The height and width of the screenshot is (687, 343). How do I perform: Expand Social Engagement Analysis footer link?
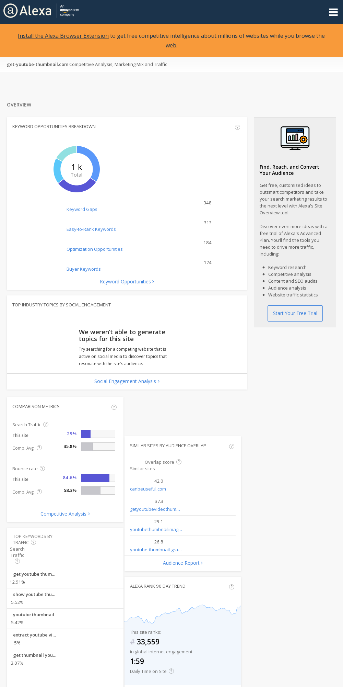point(127,381)
